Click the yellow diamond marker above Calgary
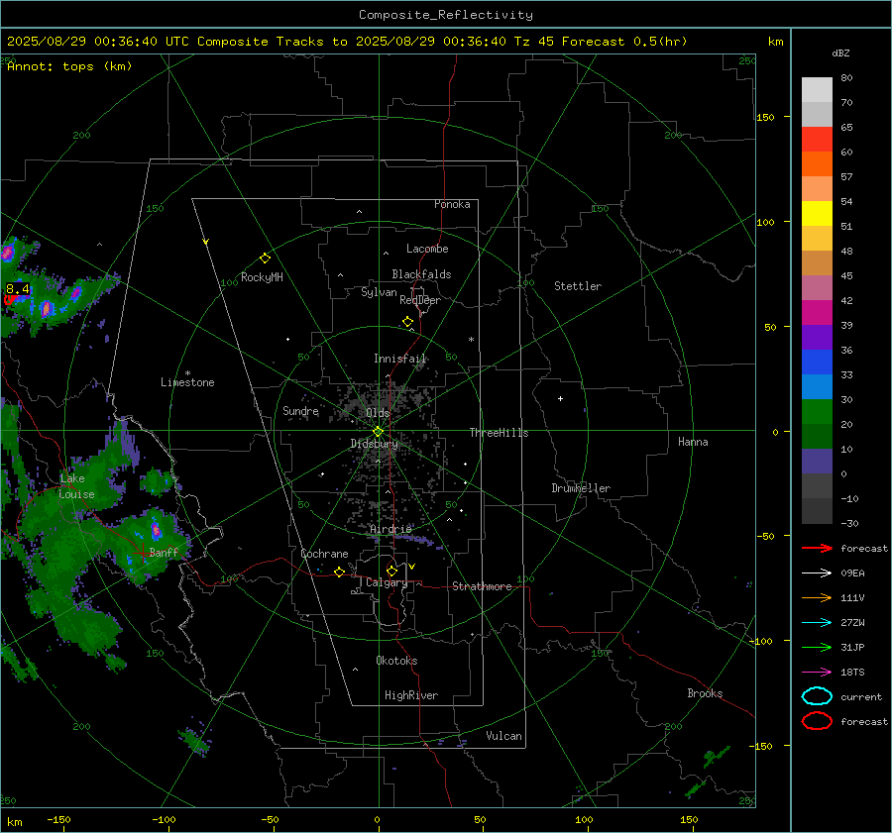892x833 pixels. pos(391,571)
